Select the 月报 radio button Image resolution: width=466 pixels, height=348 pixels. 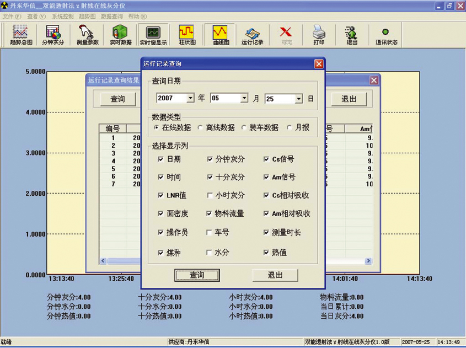pos(290,127)
